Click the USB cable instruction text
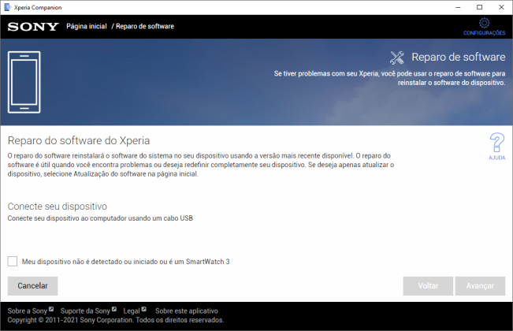This screenshot has height=331, width=513. [100, 218]
